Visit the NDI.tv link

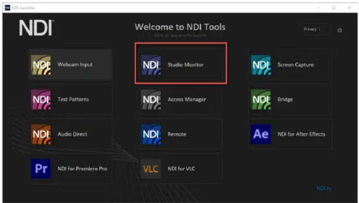pyautogui.click(x=324, y=188)
